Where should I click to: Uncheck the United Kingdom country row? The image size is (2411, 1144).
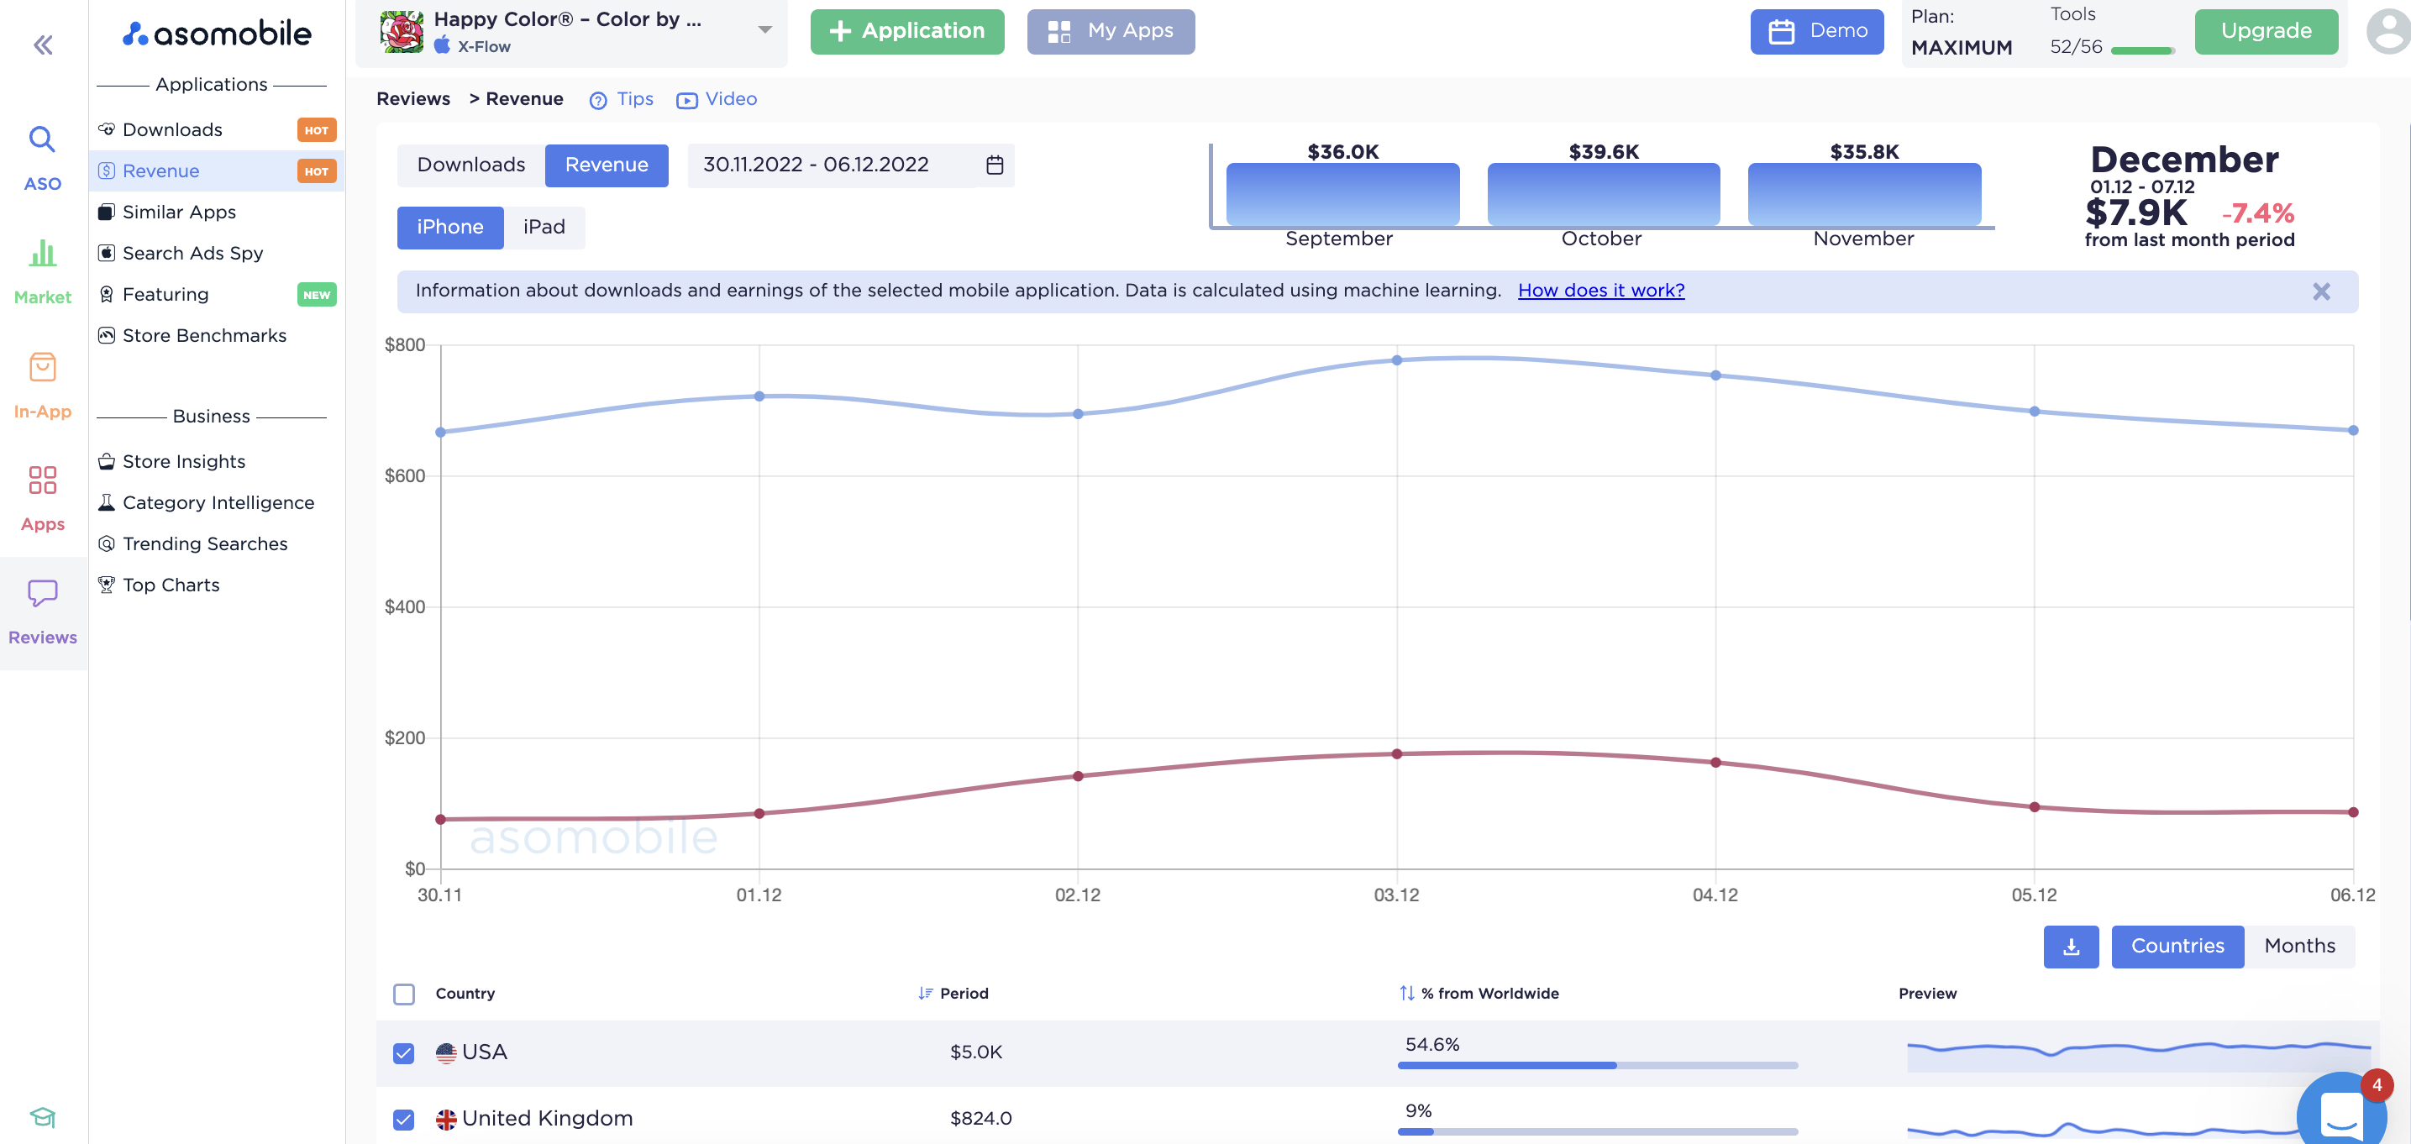click(x=403, y=1119)
